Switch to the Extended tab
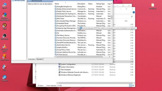The height and width of the screenshot is (91, 162). click(31, 59)
